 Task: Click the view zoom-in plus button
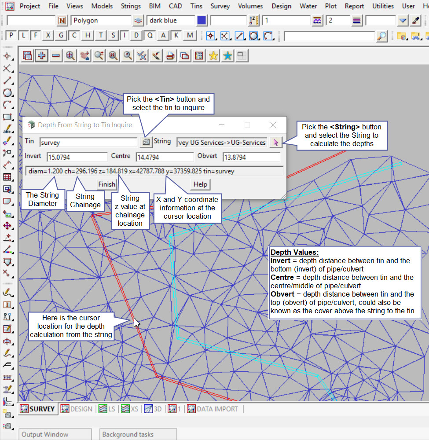coord(41,55)
